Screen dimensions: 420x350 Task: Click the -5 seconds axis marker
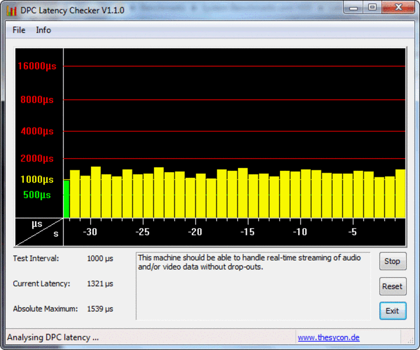point(352,232)
